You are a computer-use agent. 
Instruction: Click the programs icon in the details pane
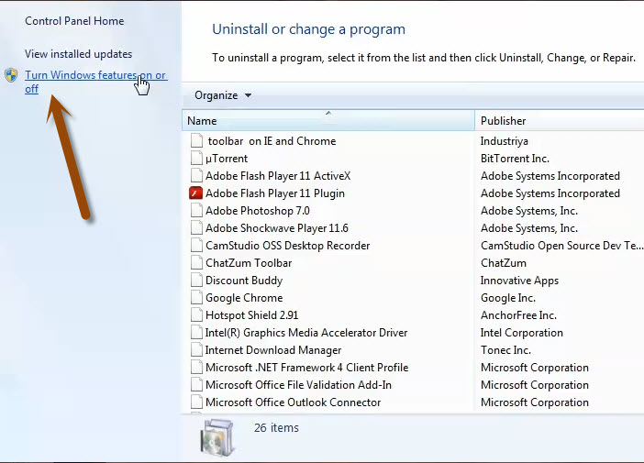(218, 437)
